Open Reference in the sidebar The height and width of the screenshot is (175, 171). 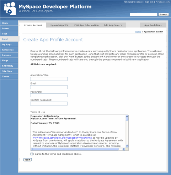pos(9,50)
